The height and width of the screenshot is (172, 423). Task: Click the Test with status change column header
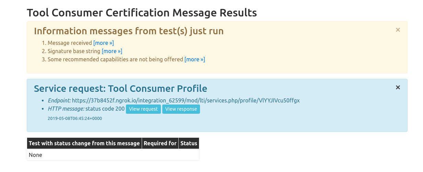84,143
